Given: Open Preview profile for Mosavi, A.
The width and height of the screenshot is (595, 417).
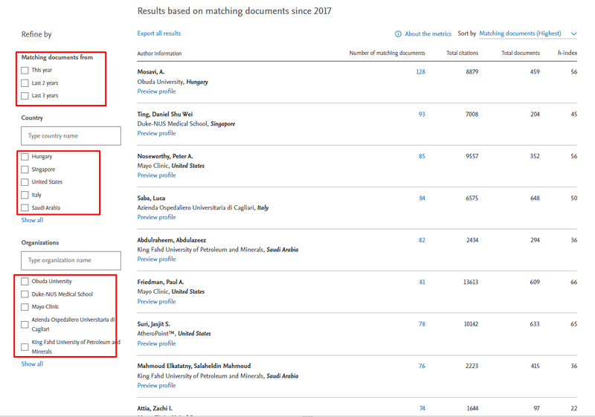Looking at the screenshot, I should tap(156, 91).
